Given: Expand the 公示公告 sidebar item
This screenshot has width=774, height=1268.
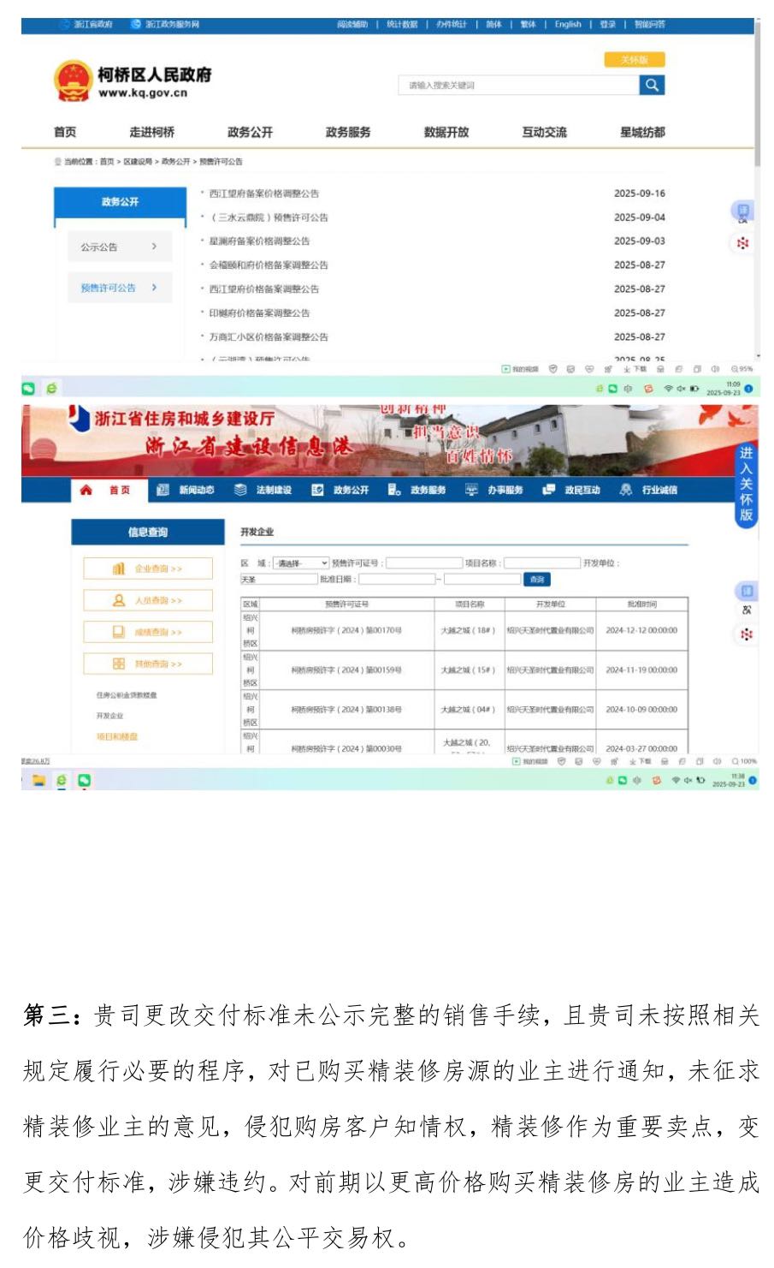Looking at the screenshot, I should tap(120, 247).
